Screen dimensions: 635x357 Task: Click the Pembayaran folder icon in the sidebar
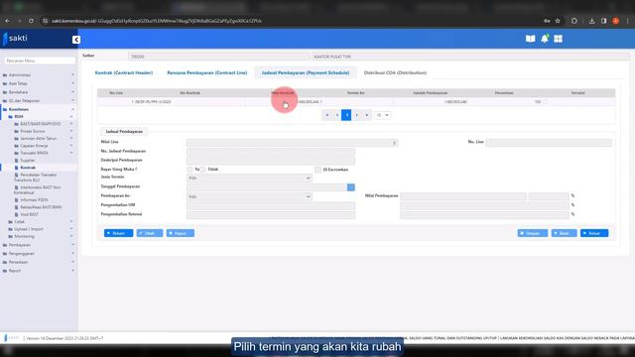coord(5,245)
